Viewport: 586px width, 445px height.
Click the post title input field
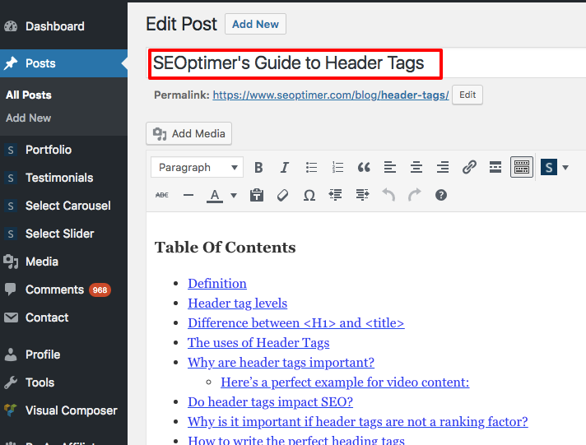[x=366, y=63]
